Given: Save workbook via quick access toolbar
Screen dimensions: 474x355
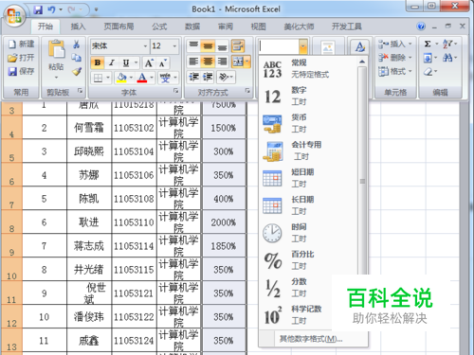Looking at the screenshot, I should point(38,9).
